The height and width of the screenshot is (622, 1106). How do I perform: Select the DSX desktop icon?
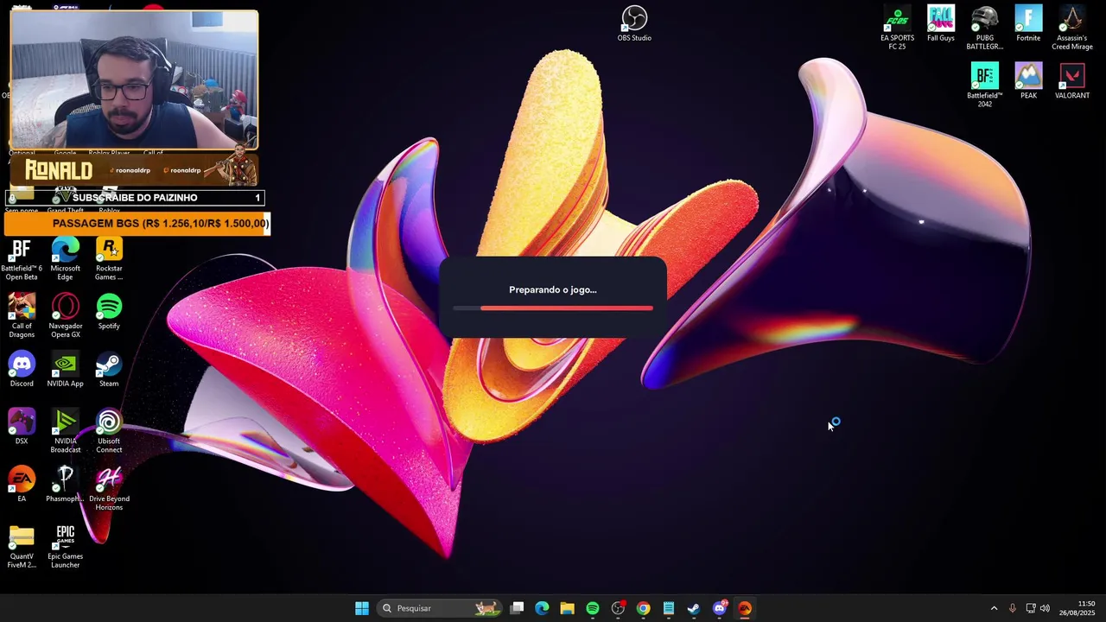pyautogui.click(x=22, y=427)
